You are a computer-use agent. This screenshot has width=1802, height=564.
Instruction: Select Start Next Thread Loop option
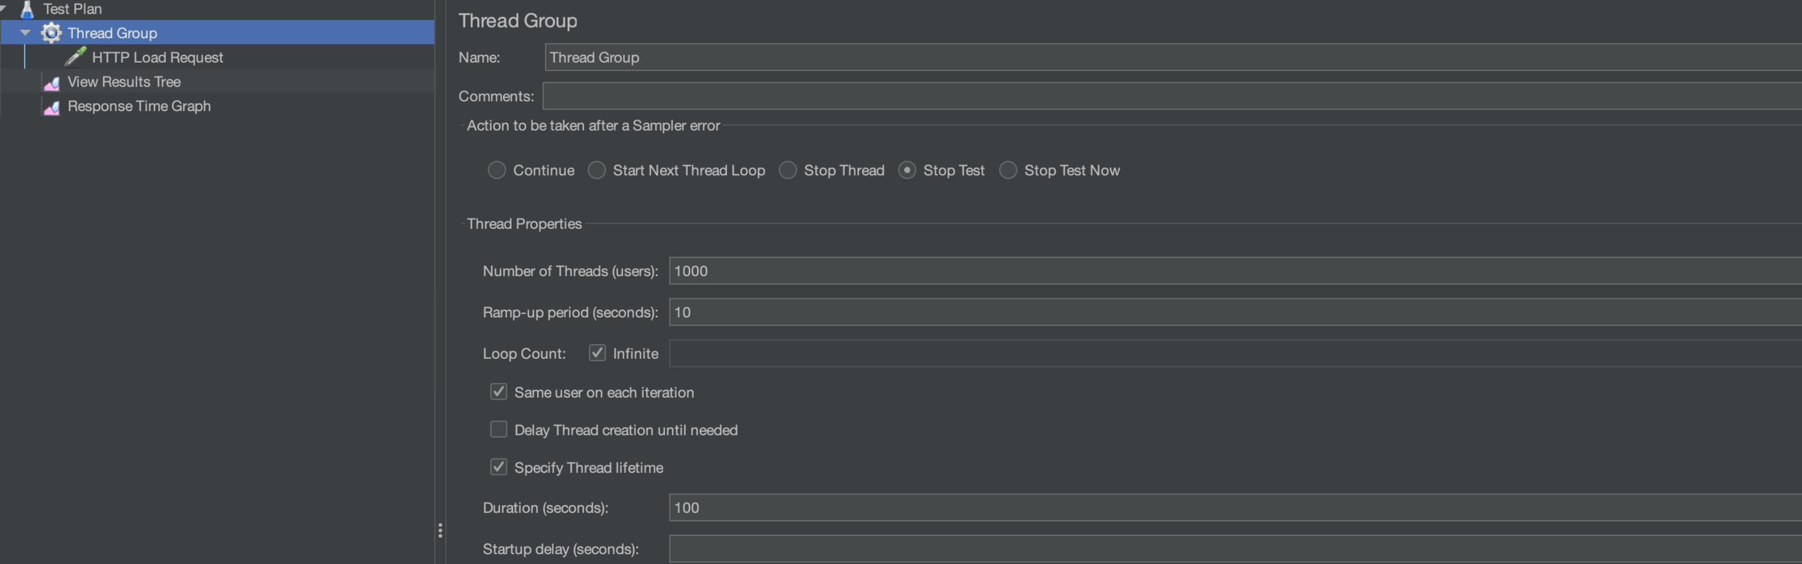coord(597,170)
